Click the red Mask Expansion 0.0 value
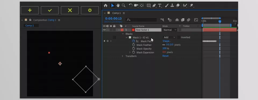Viewport: 258px width, 100px height. pos(164,52)
